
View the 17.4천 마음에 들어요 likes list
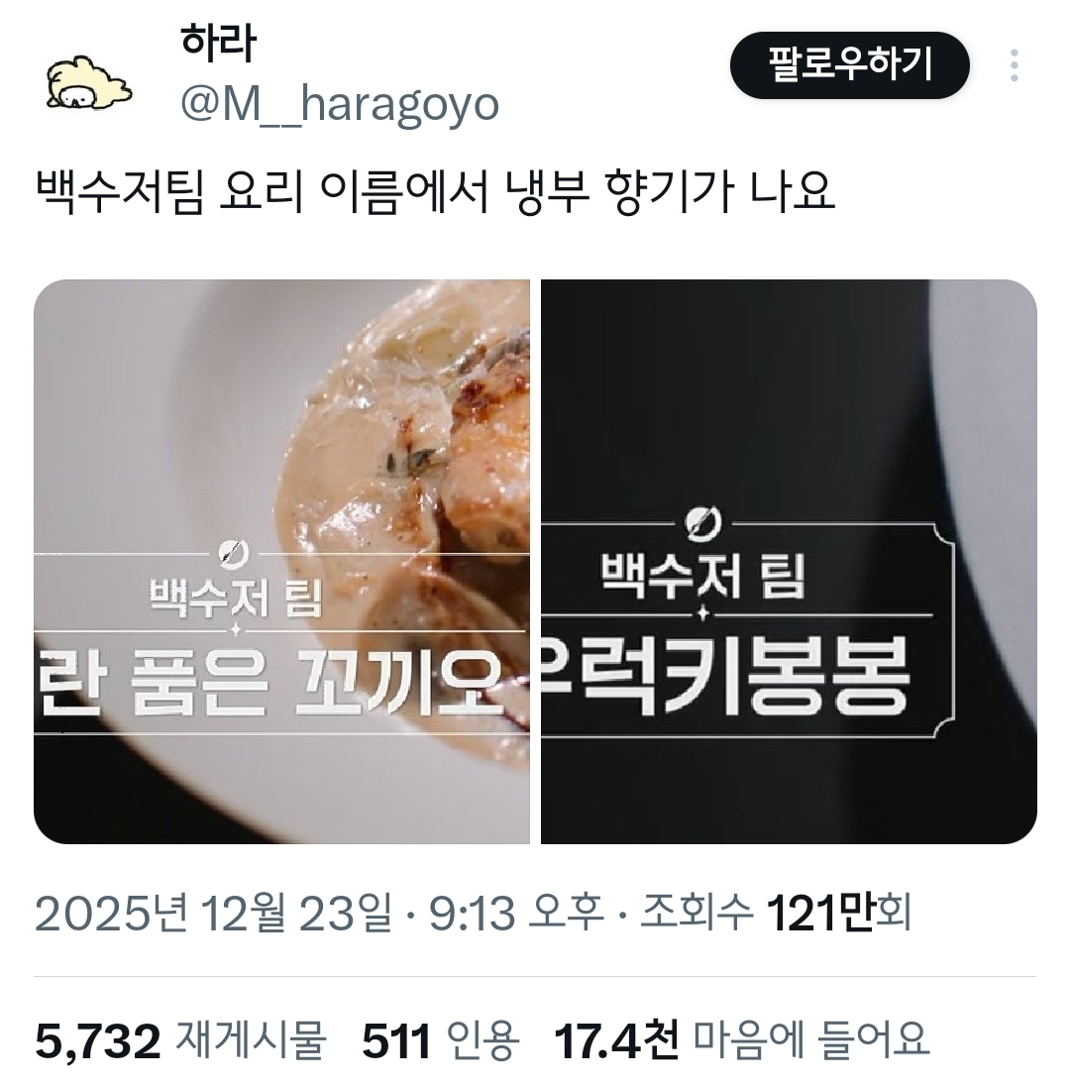741,1039
